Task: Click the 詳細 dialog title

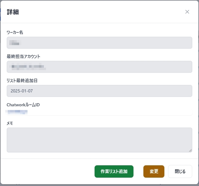Action: point(13,12)
